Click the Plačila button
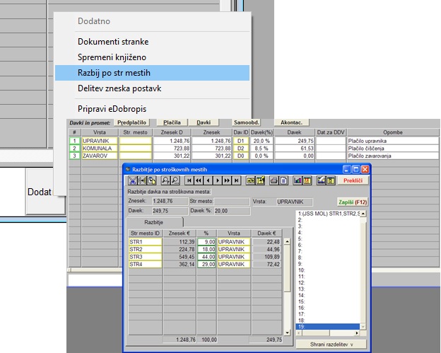The image size is (441, 353). pos(172,122)
